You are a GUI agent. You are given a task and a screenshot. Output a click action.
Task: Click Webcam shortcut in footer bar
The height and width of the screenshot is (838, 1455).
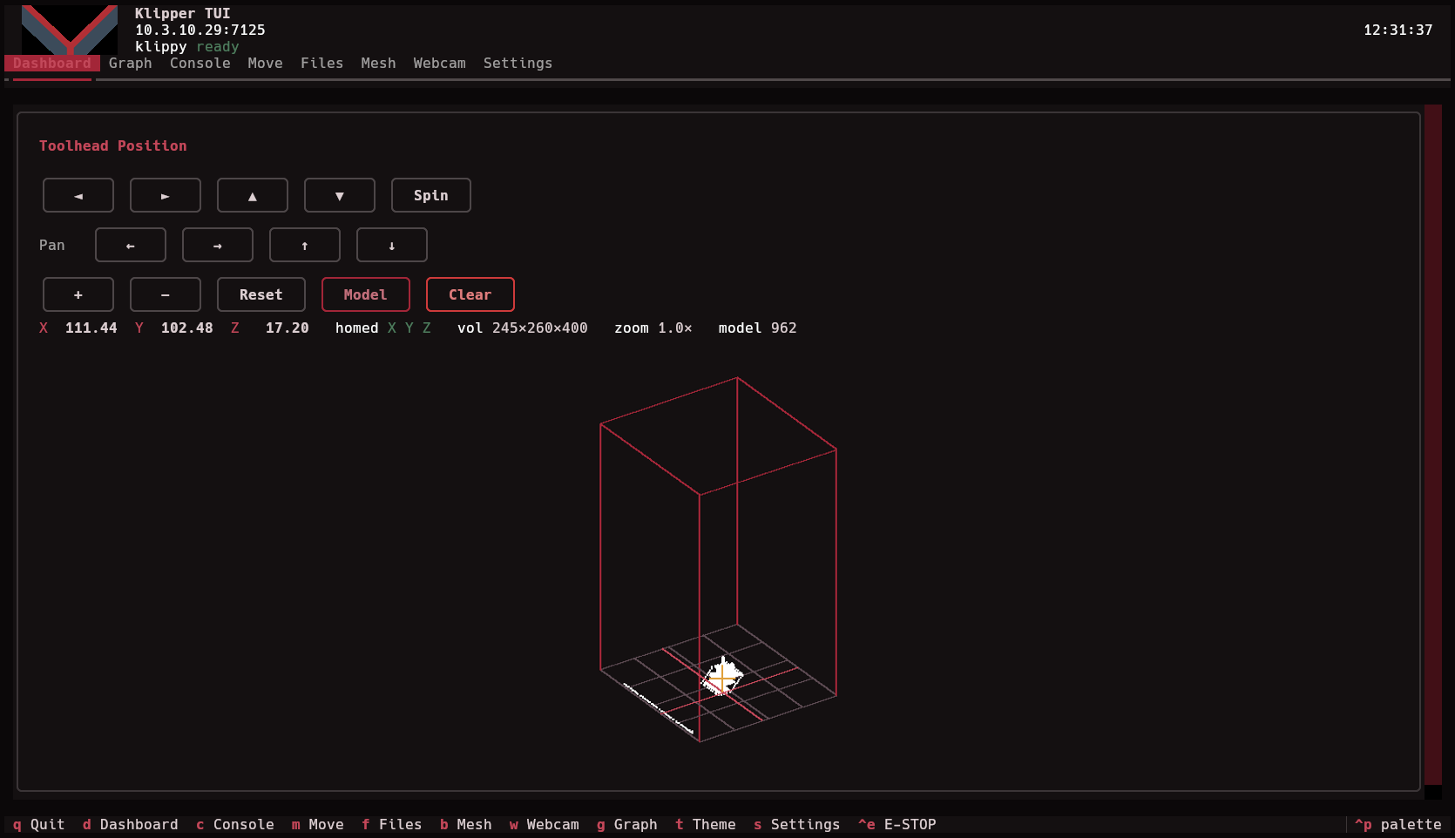click(x=545, y=824)
